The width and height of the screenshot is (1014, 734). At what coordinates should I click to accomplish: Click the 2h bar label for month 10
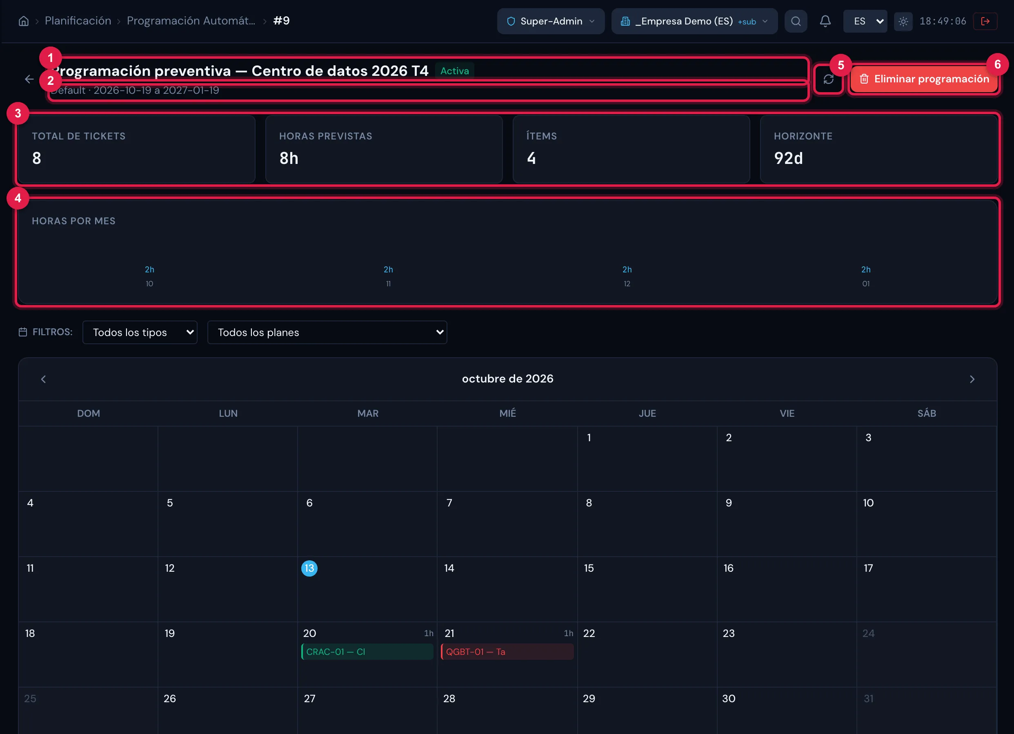click(149, 270)
